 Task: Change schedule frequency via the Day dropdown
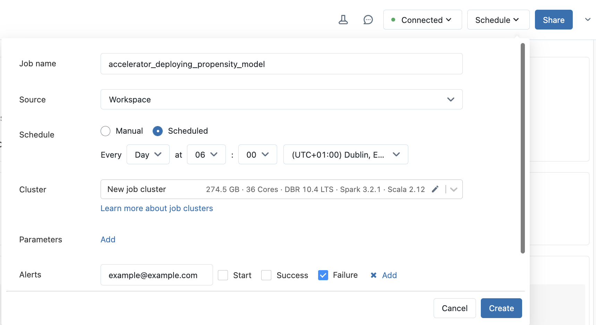click(x=148, y=155)
